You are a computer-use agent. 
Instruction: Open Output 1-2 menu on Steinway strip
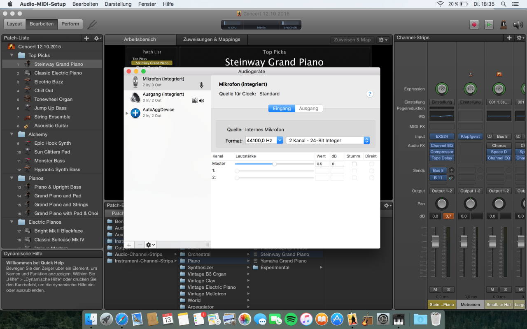pos(441,191)
